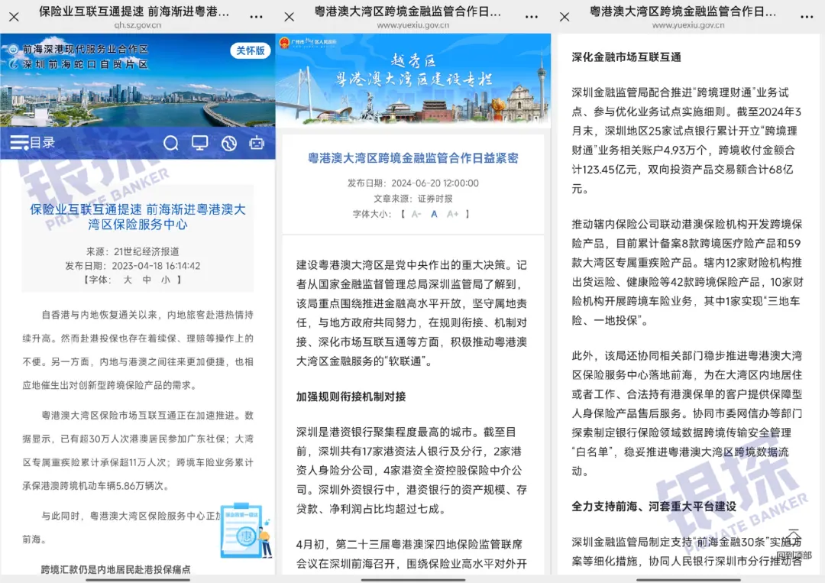
Task: Set the font size to 小 on the Qianhai article
Action: pyautogui.click(x=166, y=280)
